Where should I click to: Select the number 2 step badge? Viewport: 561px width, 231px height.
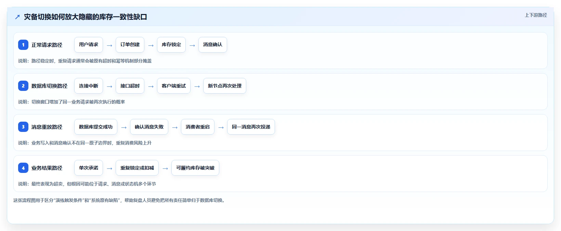point(23,86)
